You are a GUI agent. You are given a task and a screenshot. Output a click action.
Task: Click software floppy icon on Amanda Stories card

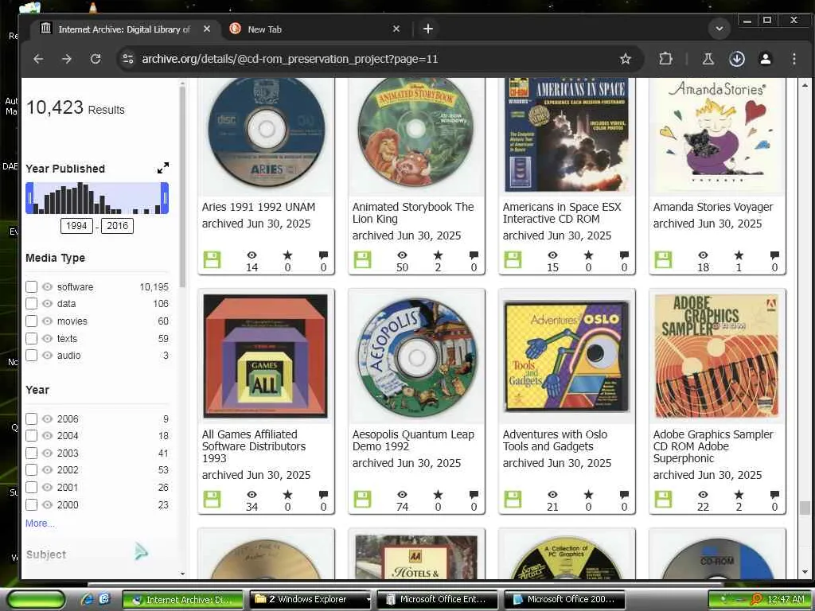point(663,260)
